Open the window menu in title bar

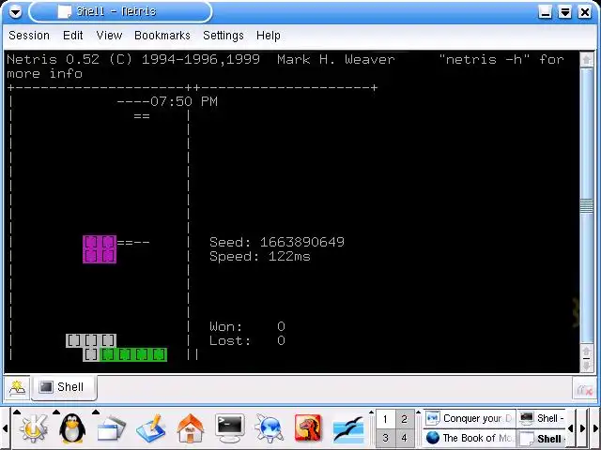[15, 12]
